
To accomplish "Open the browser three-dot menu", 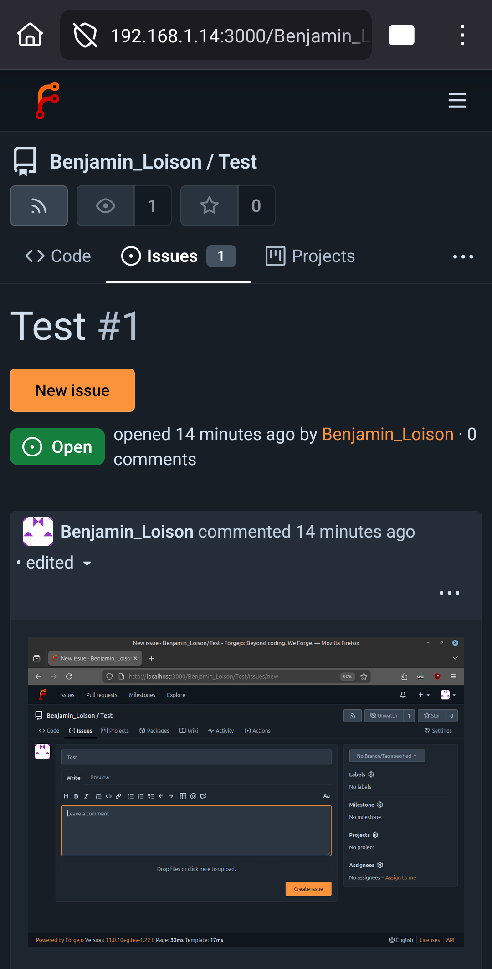I will [x=462, y=35].
